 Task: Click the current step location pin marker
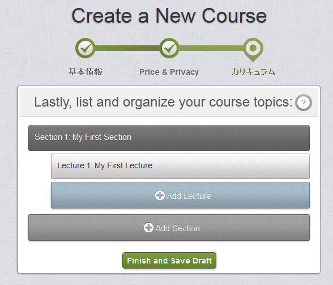tap(253, 50)
